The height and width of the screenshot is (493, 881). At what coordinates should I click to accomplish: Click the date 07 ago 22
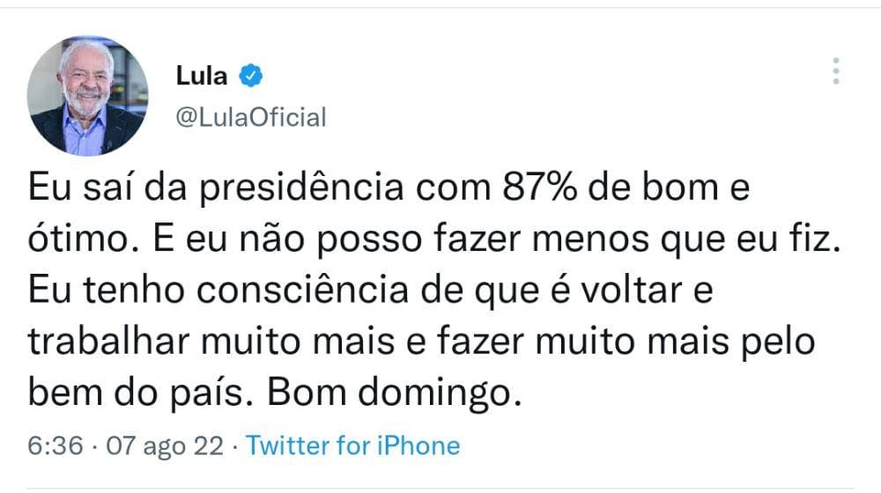pos(164,445)
